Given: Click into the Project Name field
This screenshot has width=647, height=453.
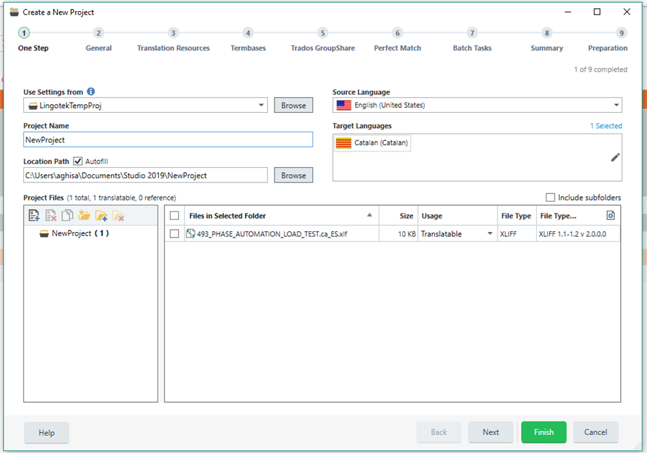Looking at the screenshot, I should tap(168, 140).
